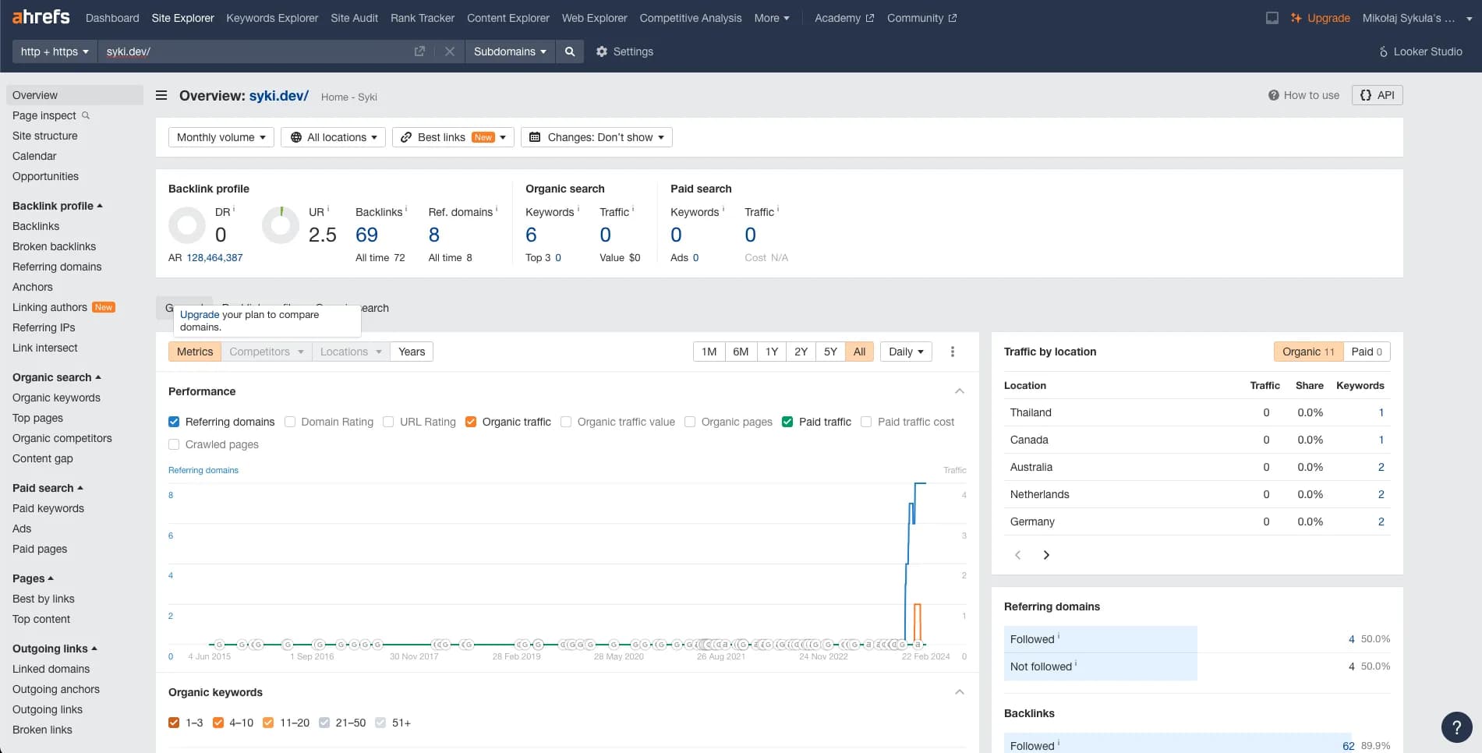The image size is (1482, 753).
Task: Open the Subdomains mode dropdown
Action: click(x=510, y=51)
